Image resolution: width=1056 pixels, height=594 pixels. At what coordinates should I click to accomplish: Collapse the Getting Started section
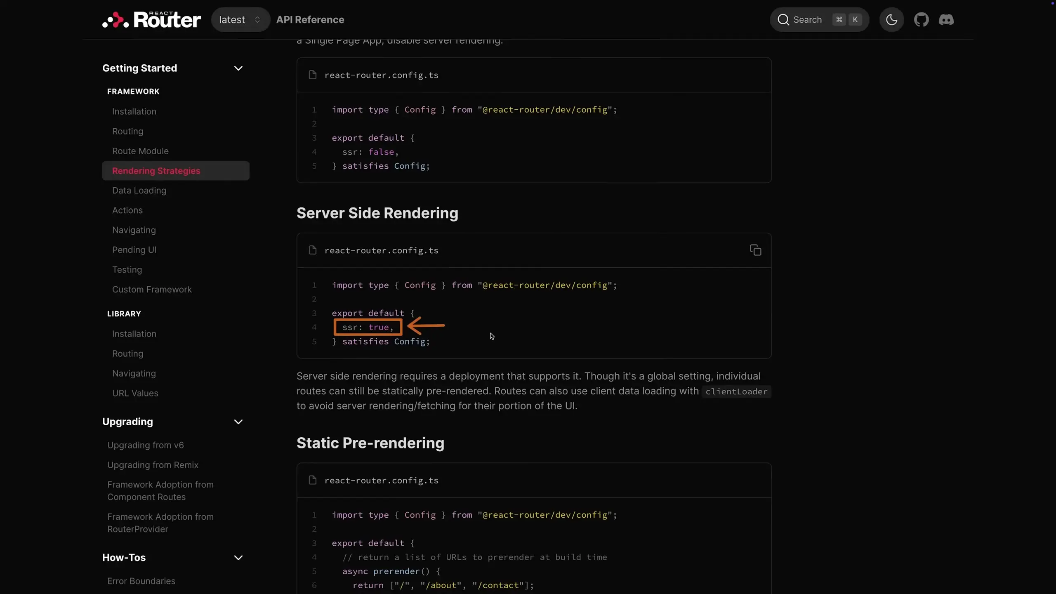pyautogui.click(x=238, y=68)
